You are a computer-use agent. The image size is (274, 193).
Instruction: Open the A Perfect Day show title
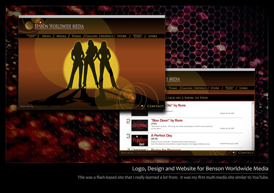coord(161,136)
